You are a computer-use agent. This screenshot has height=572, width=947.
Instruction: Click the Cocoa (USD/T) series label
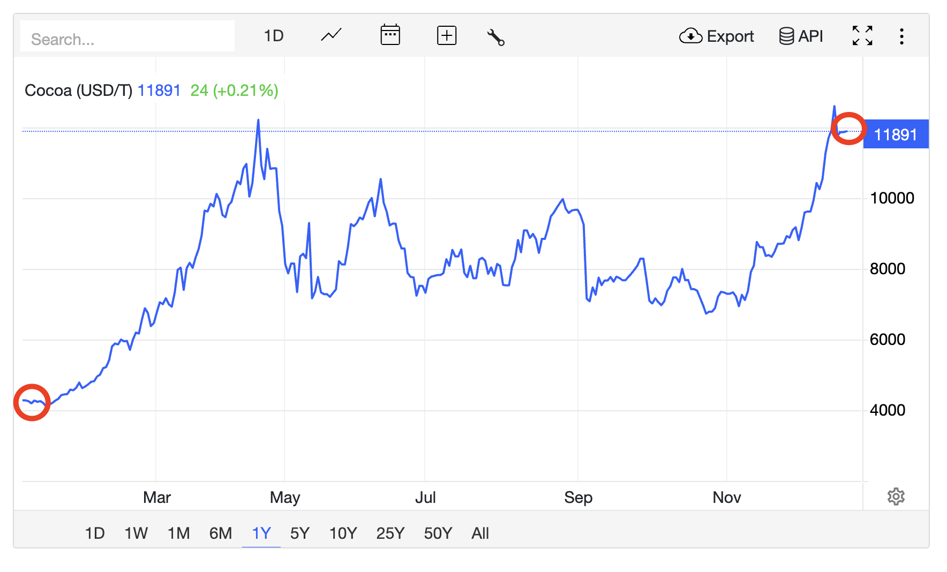[79, 91]
